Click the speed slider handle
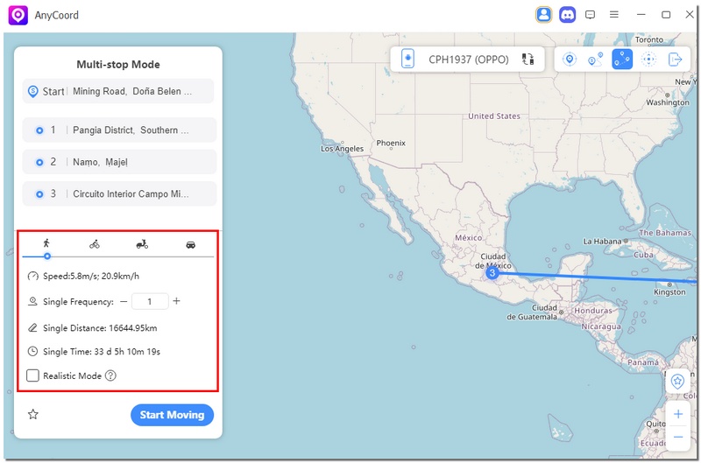This screenshot has width=701, height=463. (x=47, y=256)
